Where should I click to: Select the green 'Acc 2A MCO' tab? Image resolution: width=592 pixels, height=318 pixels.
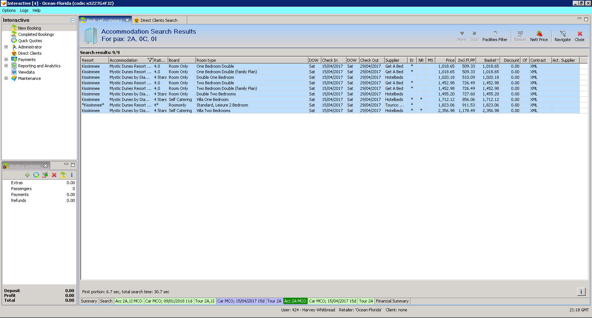pyautogui.click(x=295, y=301)
